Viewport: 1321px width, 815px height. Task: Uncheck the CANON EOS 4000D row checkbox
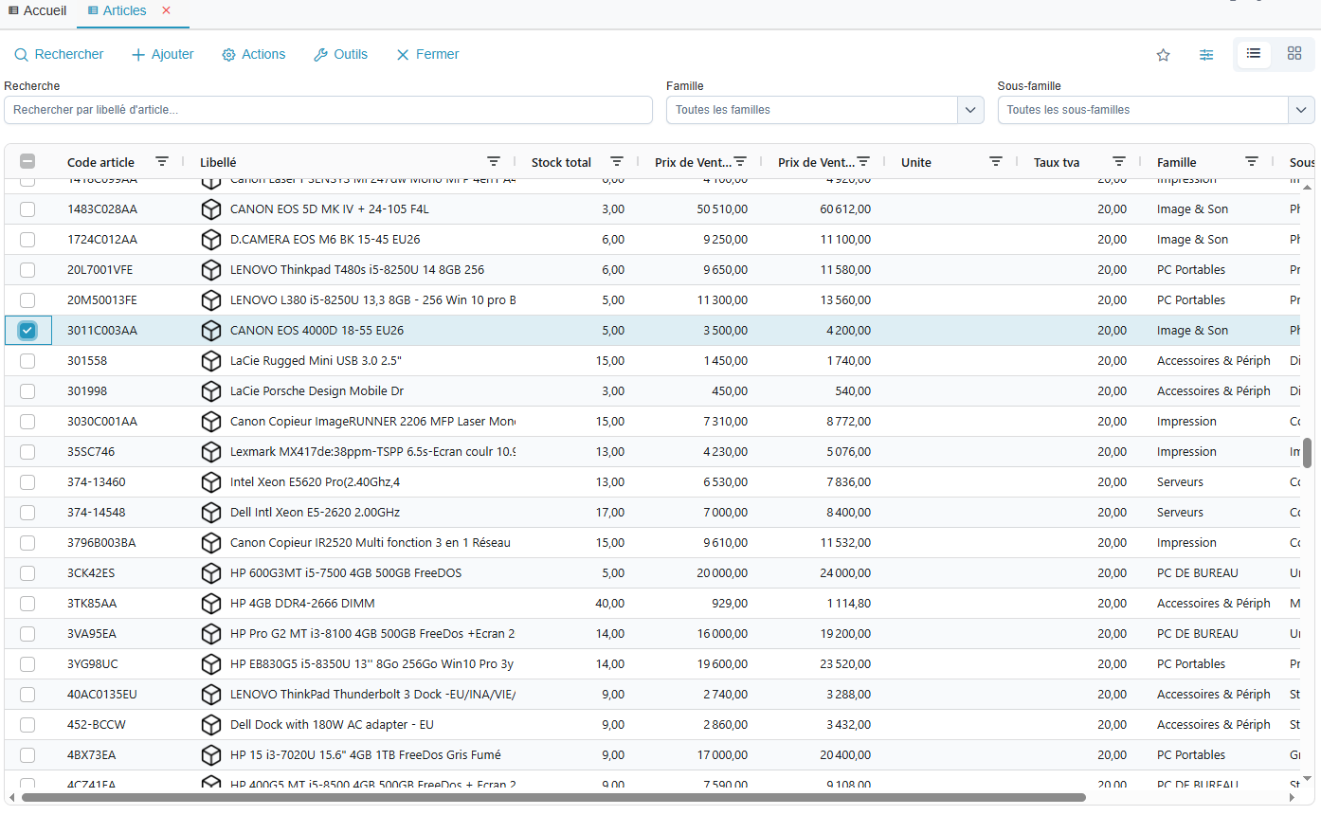tap(27, 331)
